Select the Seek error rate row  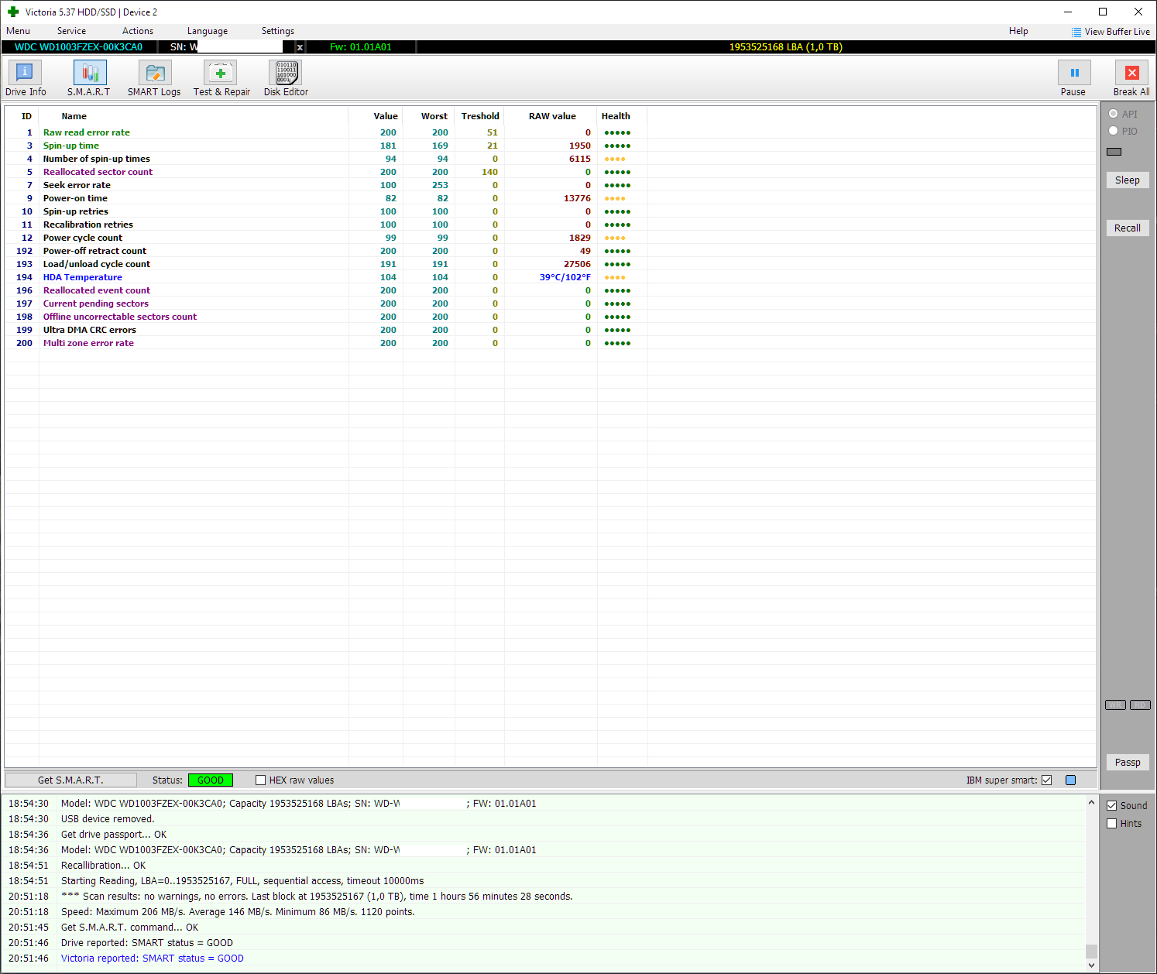[x=550, y=185]
